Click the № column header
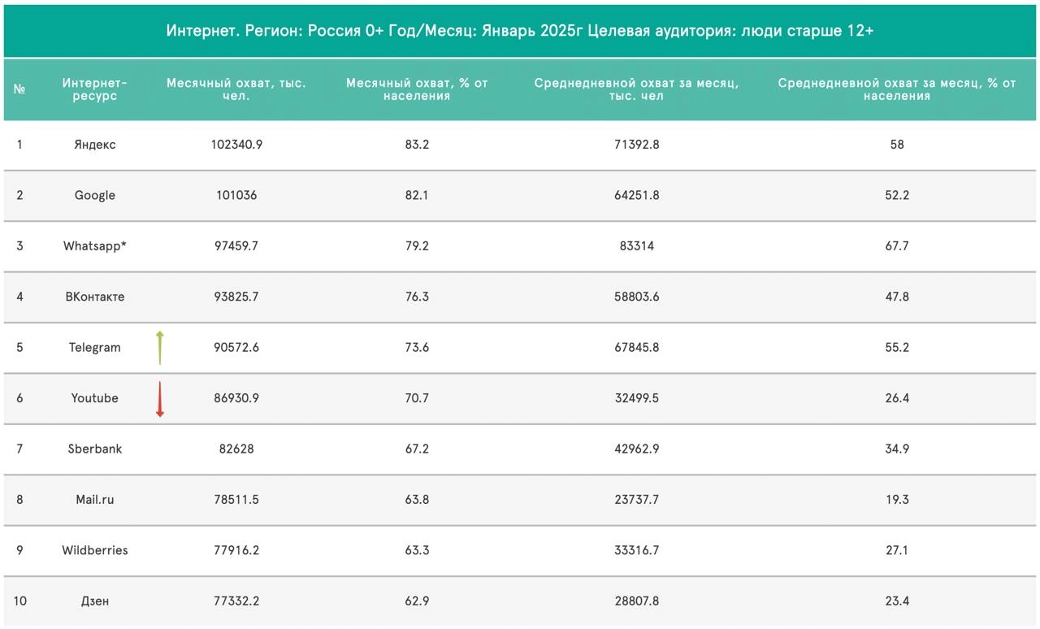The height and width of the screenshot is (629, 1040). coord(19,89)
